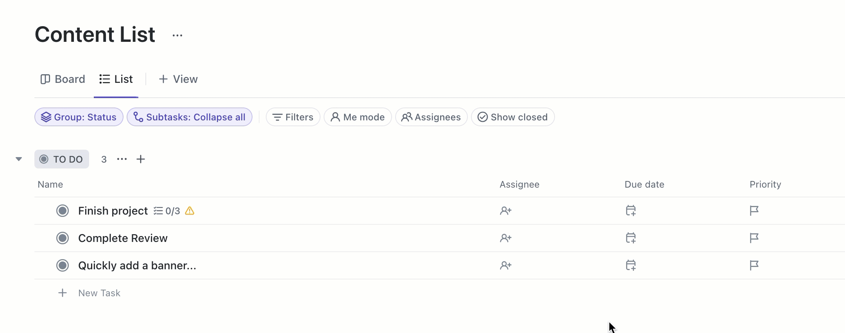Toggle status circle of Finish project

63,211
